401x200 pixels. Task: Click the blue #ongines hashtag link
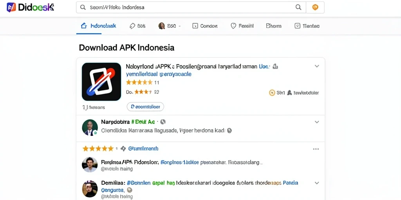(x=179, y=162)
